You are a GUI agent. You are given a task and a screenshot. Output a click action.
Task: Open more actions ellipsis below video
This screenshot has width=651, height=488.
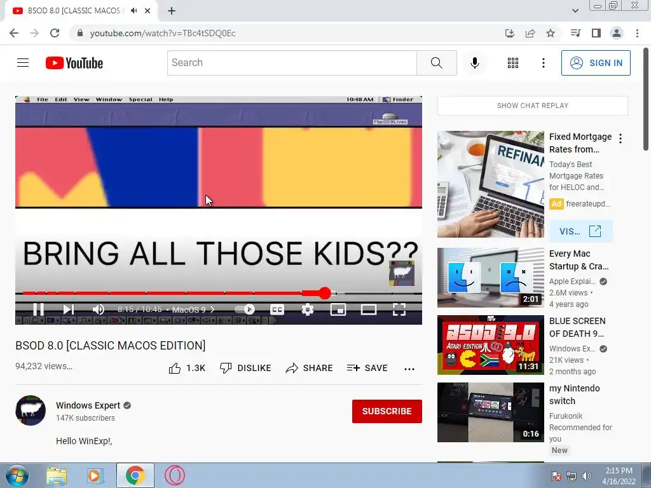click(409, 369)
